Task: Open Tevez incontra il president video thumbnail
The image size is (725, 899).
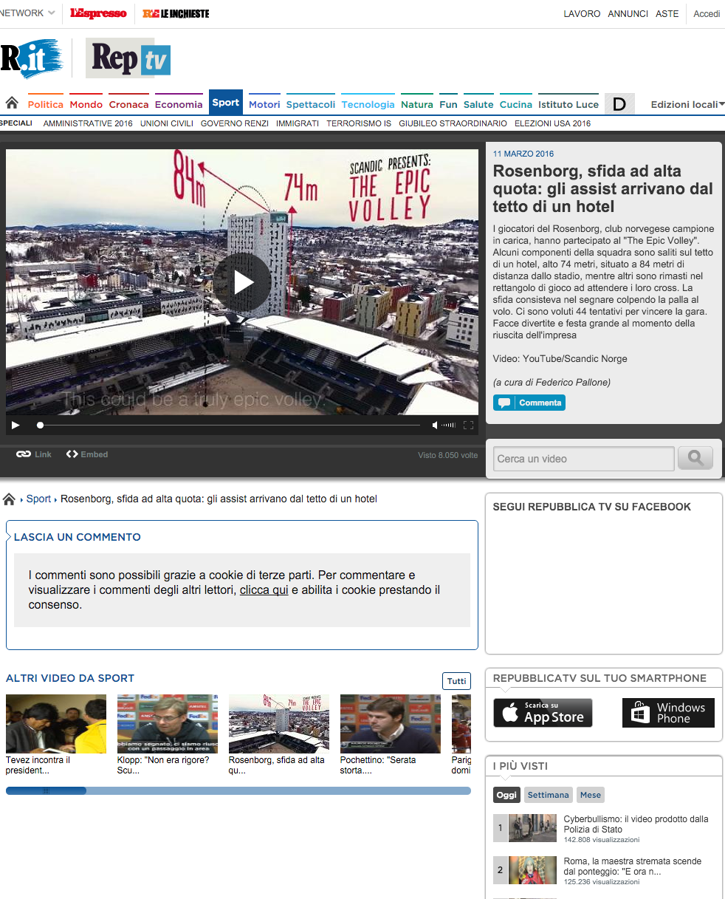Action: tap(56, 724)
